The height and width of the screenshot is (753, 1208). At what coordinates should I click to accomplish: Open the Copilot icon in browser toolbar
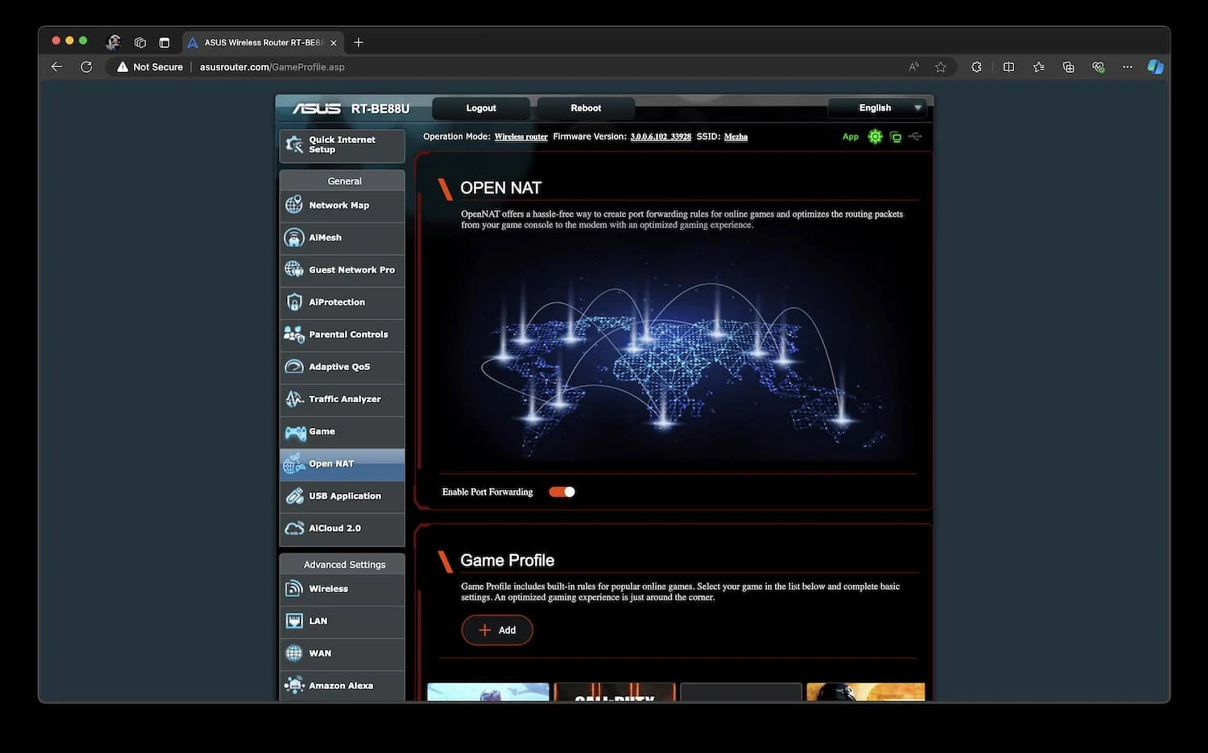[1155, 67]
